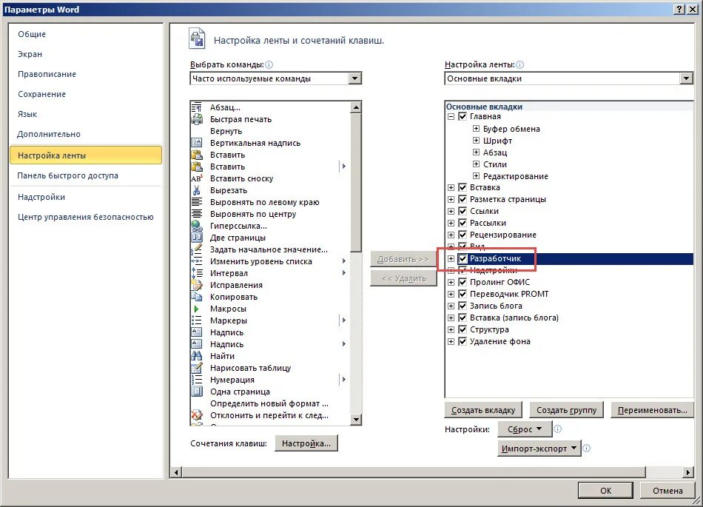Click the Нумерация numbering icon
Image resolution: width=703 pixels, height=507 pixels.
(196, 380)
